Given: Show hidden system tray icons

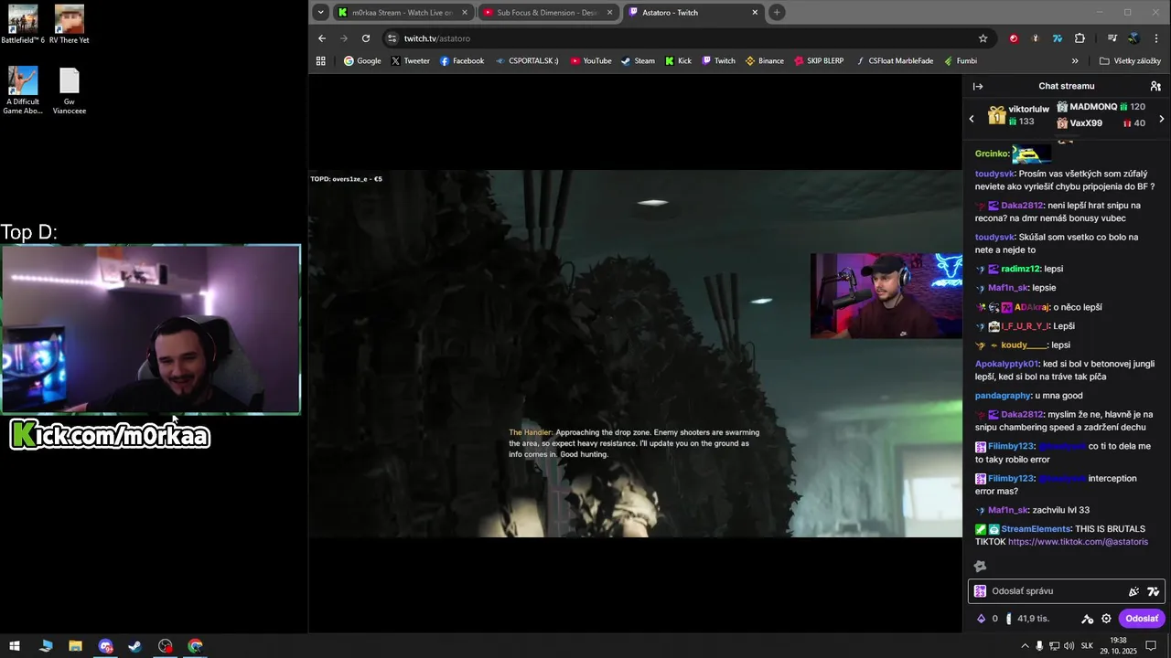Looking at the screenshot, I should [x=1025, y=646].
